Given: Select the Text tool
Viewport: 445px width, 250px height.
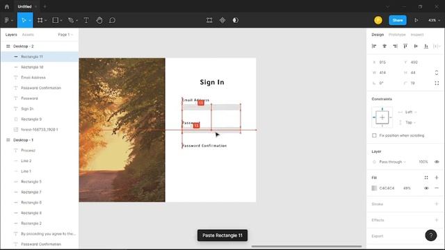Looking at the screenshot, I should pos(86,20).
